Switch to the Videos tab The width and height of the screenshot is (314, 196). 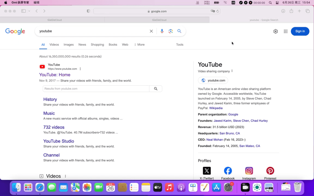coord(54,45)
